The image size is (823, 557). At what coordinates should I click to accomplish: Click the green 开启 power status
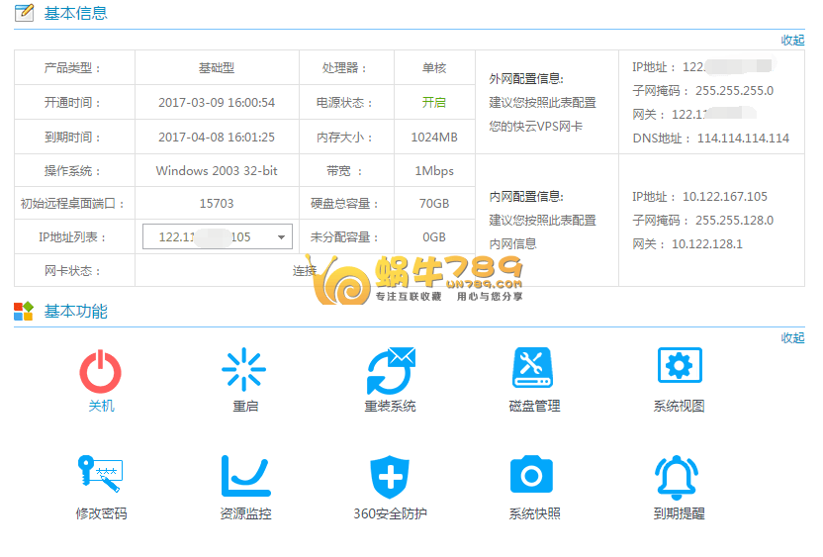pyautogui.click(x=433, y=103)
